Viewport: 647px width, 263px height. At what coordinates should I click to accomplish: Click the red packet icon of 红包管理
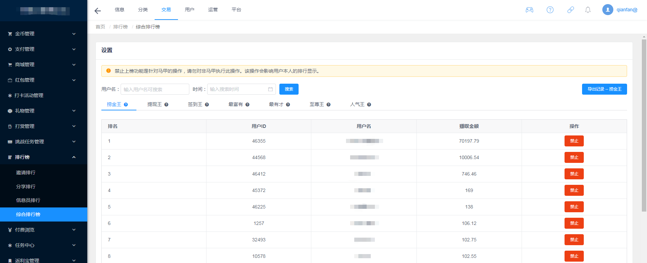[10, 80]
